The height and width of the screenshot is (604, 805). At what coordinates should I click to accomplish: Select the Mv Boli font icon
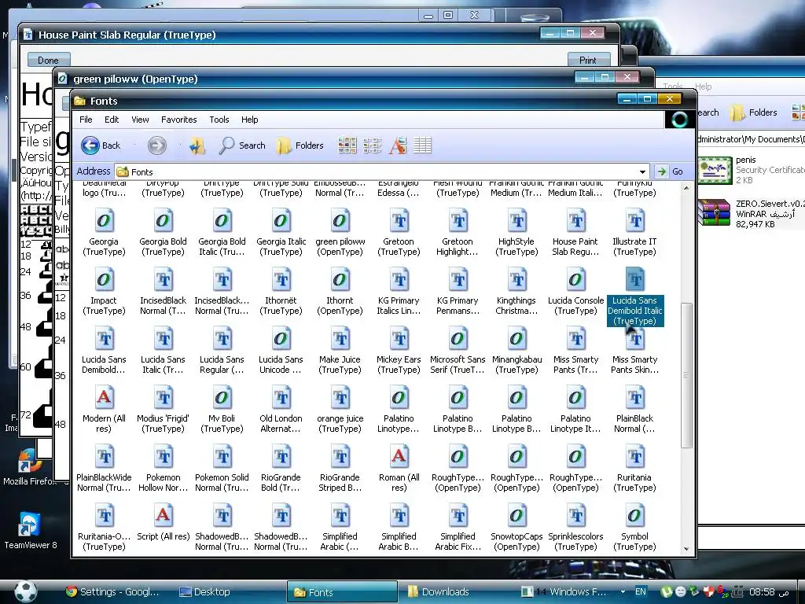pos(222,398)
